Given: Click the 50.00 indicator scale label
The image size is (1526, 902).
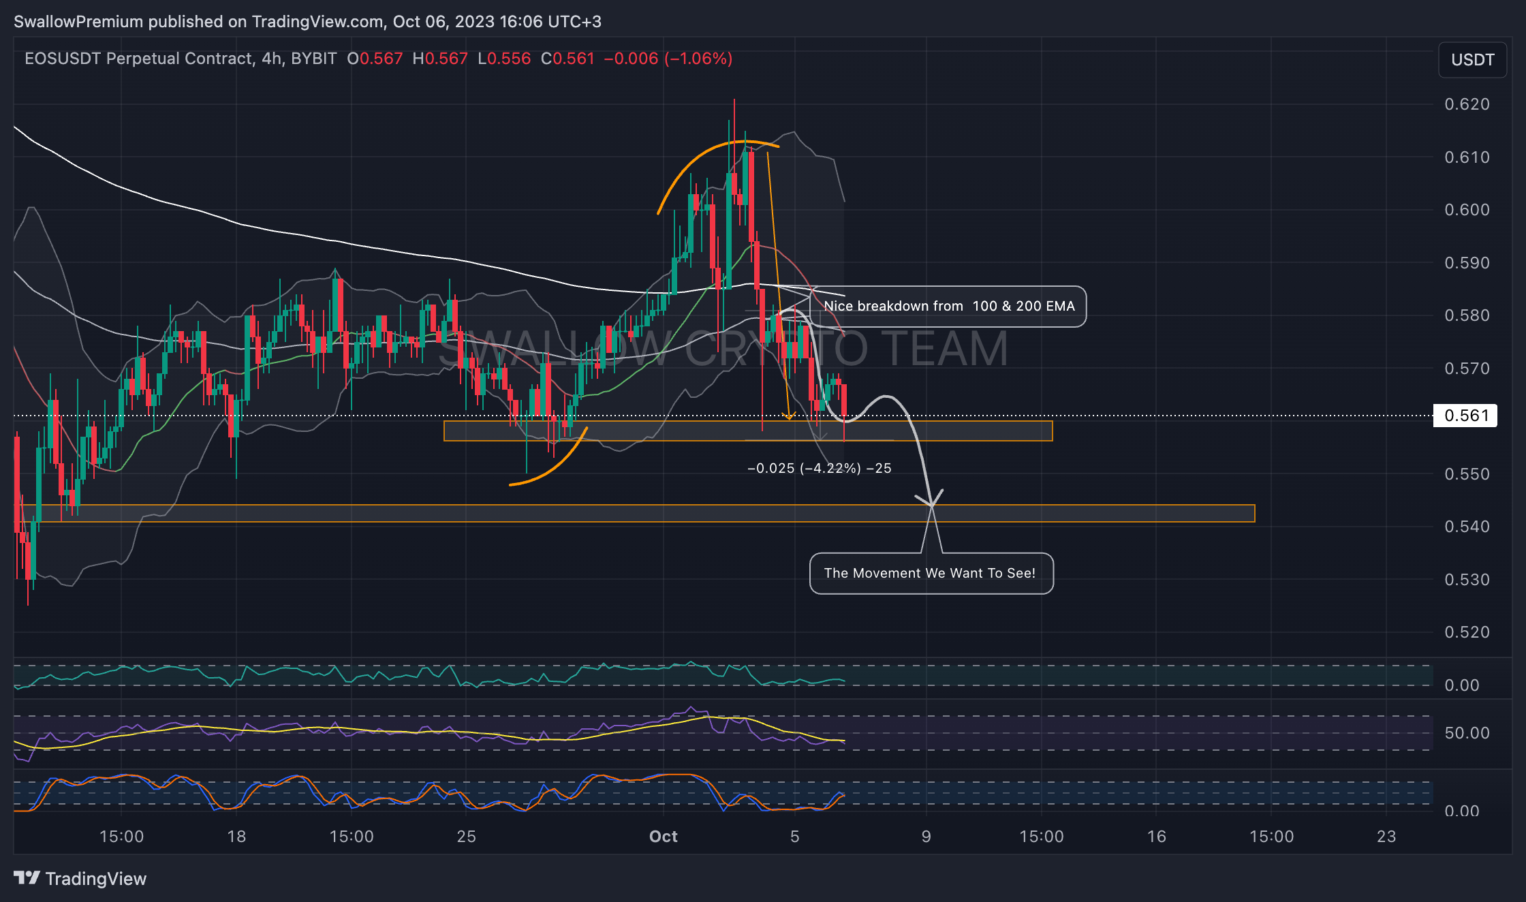Looking at the screenshot, I should (1467, 733).
